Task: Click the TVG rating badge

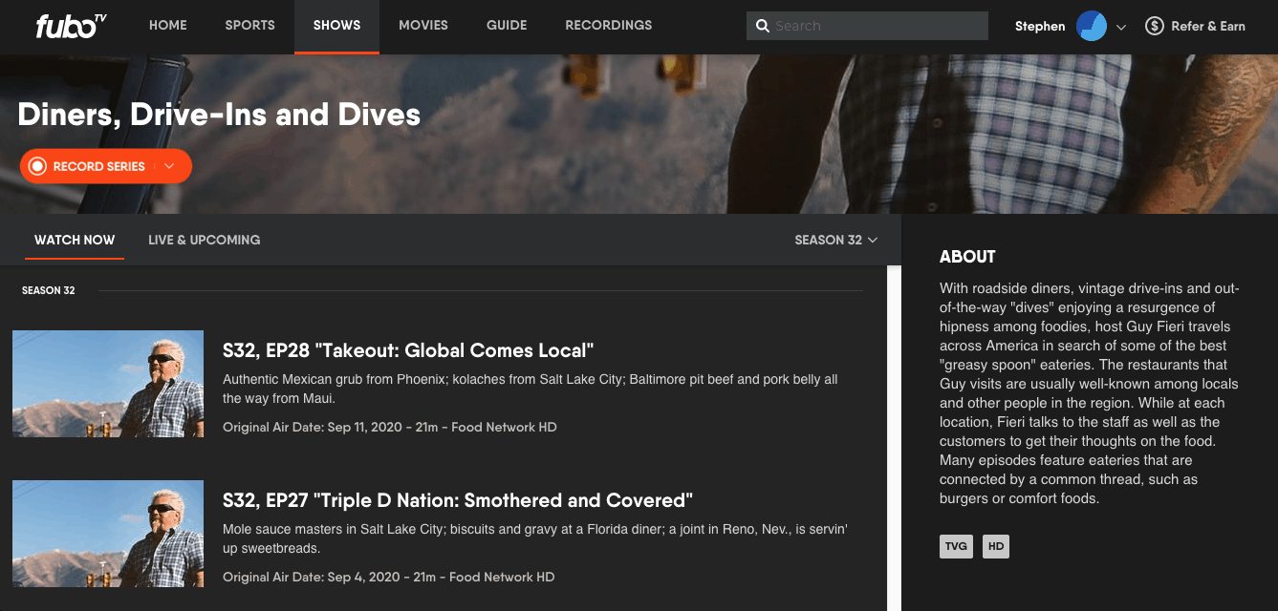Action: [956, 547]
